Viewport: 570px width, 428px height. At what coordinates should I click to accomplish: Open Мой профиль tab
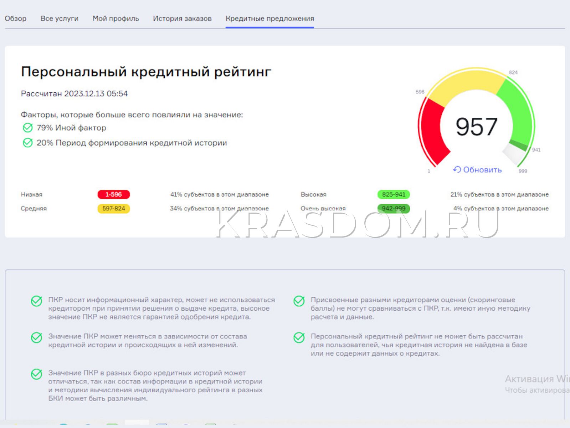(x=115, y=19)
